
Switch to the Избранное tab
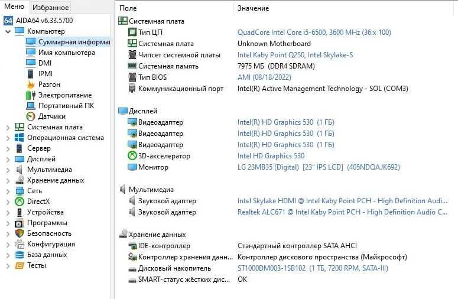[51, 7]
